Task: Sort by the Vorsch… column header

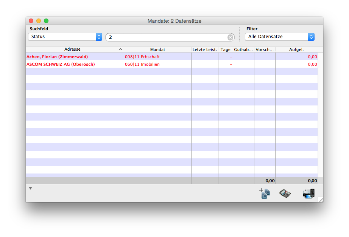Action: pos(265,50)
